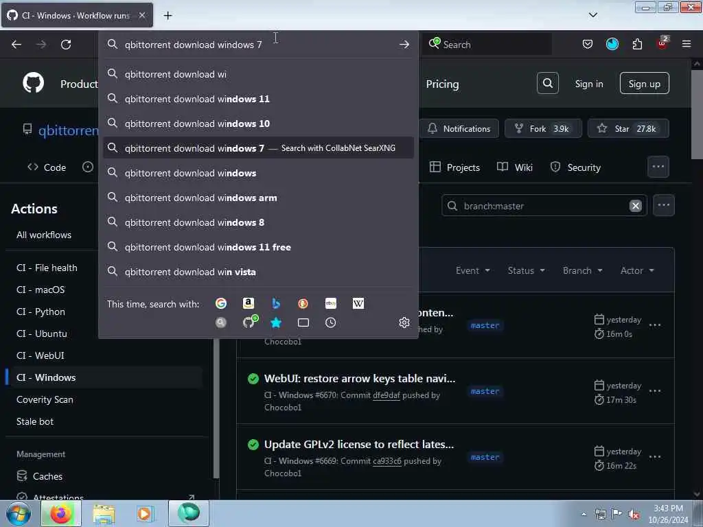Search with the DuckDuckGo engine icon

[x=303, y=304]
